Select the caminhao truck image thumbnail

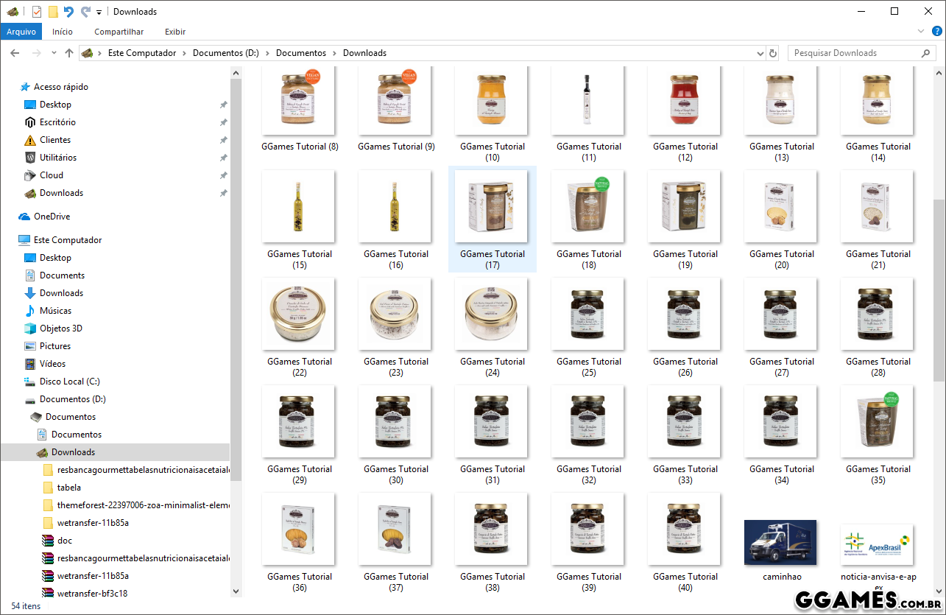click(780, 542)
